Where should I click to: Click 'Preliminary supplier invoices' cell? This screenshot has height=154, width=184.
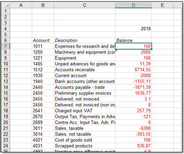click(x=84, y=93)
